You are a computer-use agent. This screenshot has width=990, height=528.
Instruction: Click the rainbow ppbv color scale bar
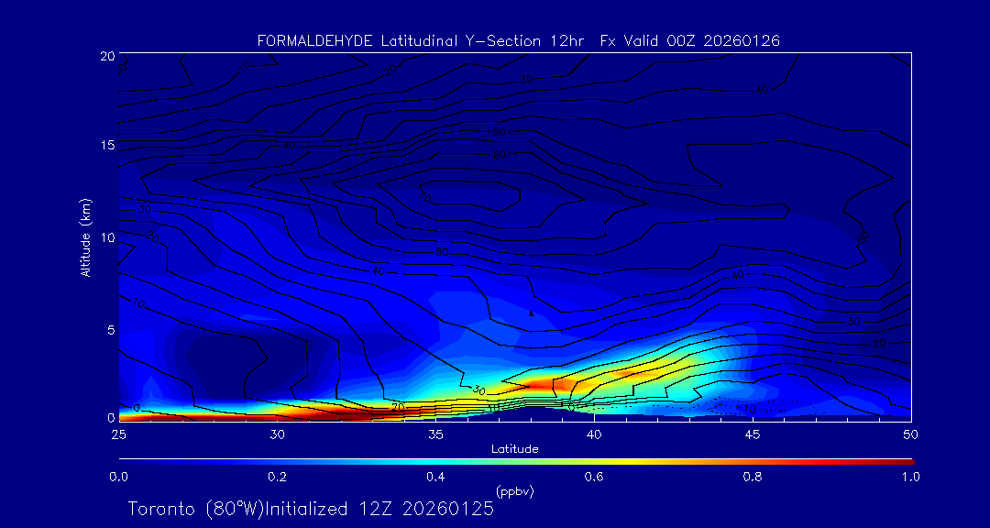(x=516, y=462)
